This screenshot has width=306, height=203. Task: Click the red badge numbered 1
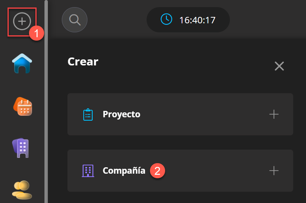tap(37, 33)
